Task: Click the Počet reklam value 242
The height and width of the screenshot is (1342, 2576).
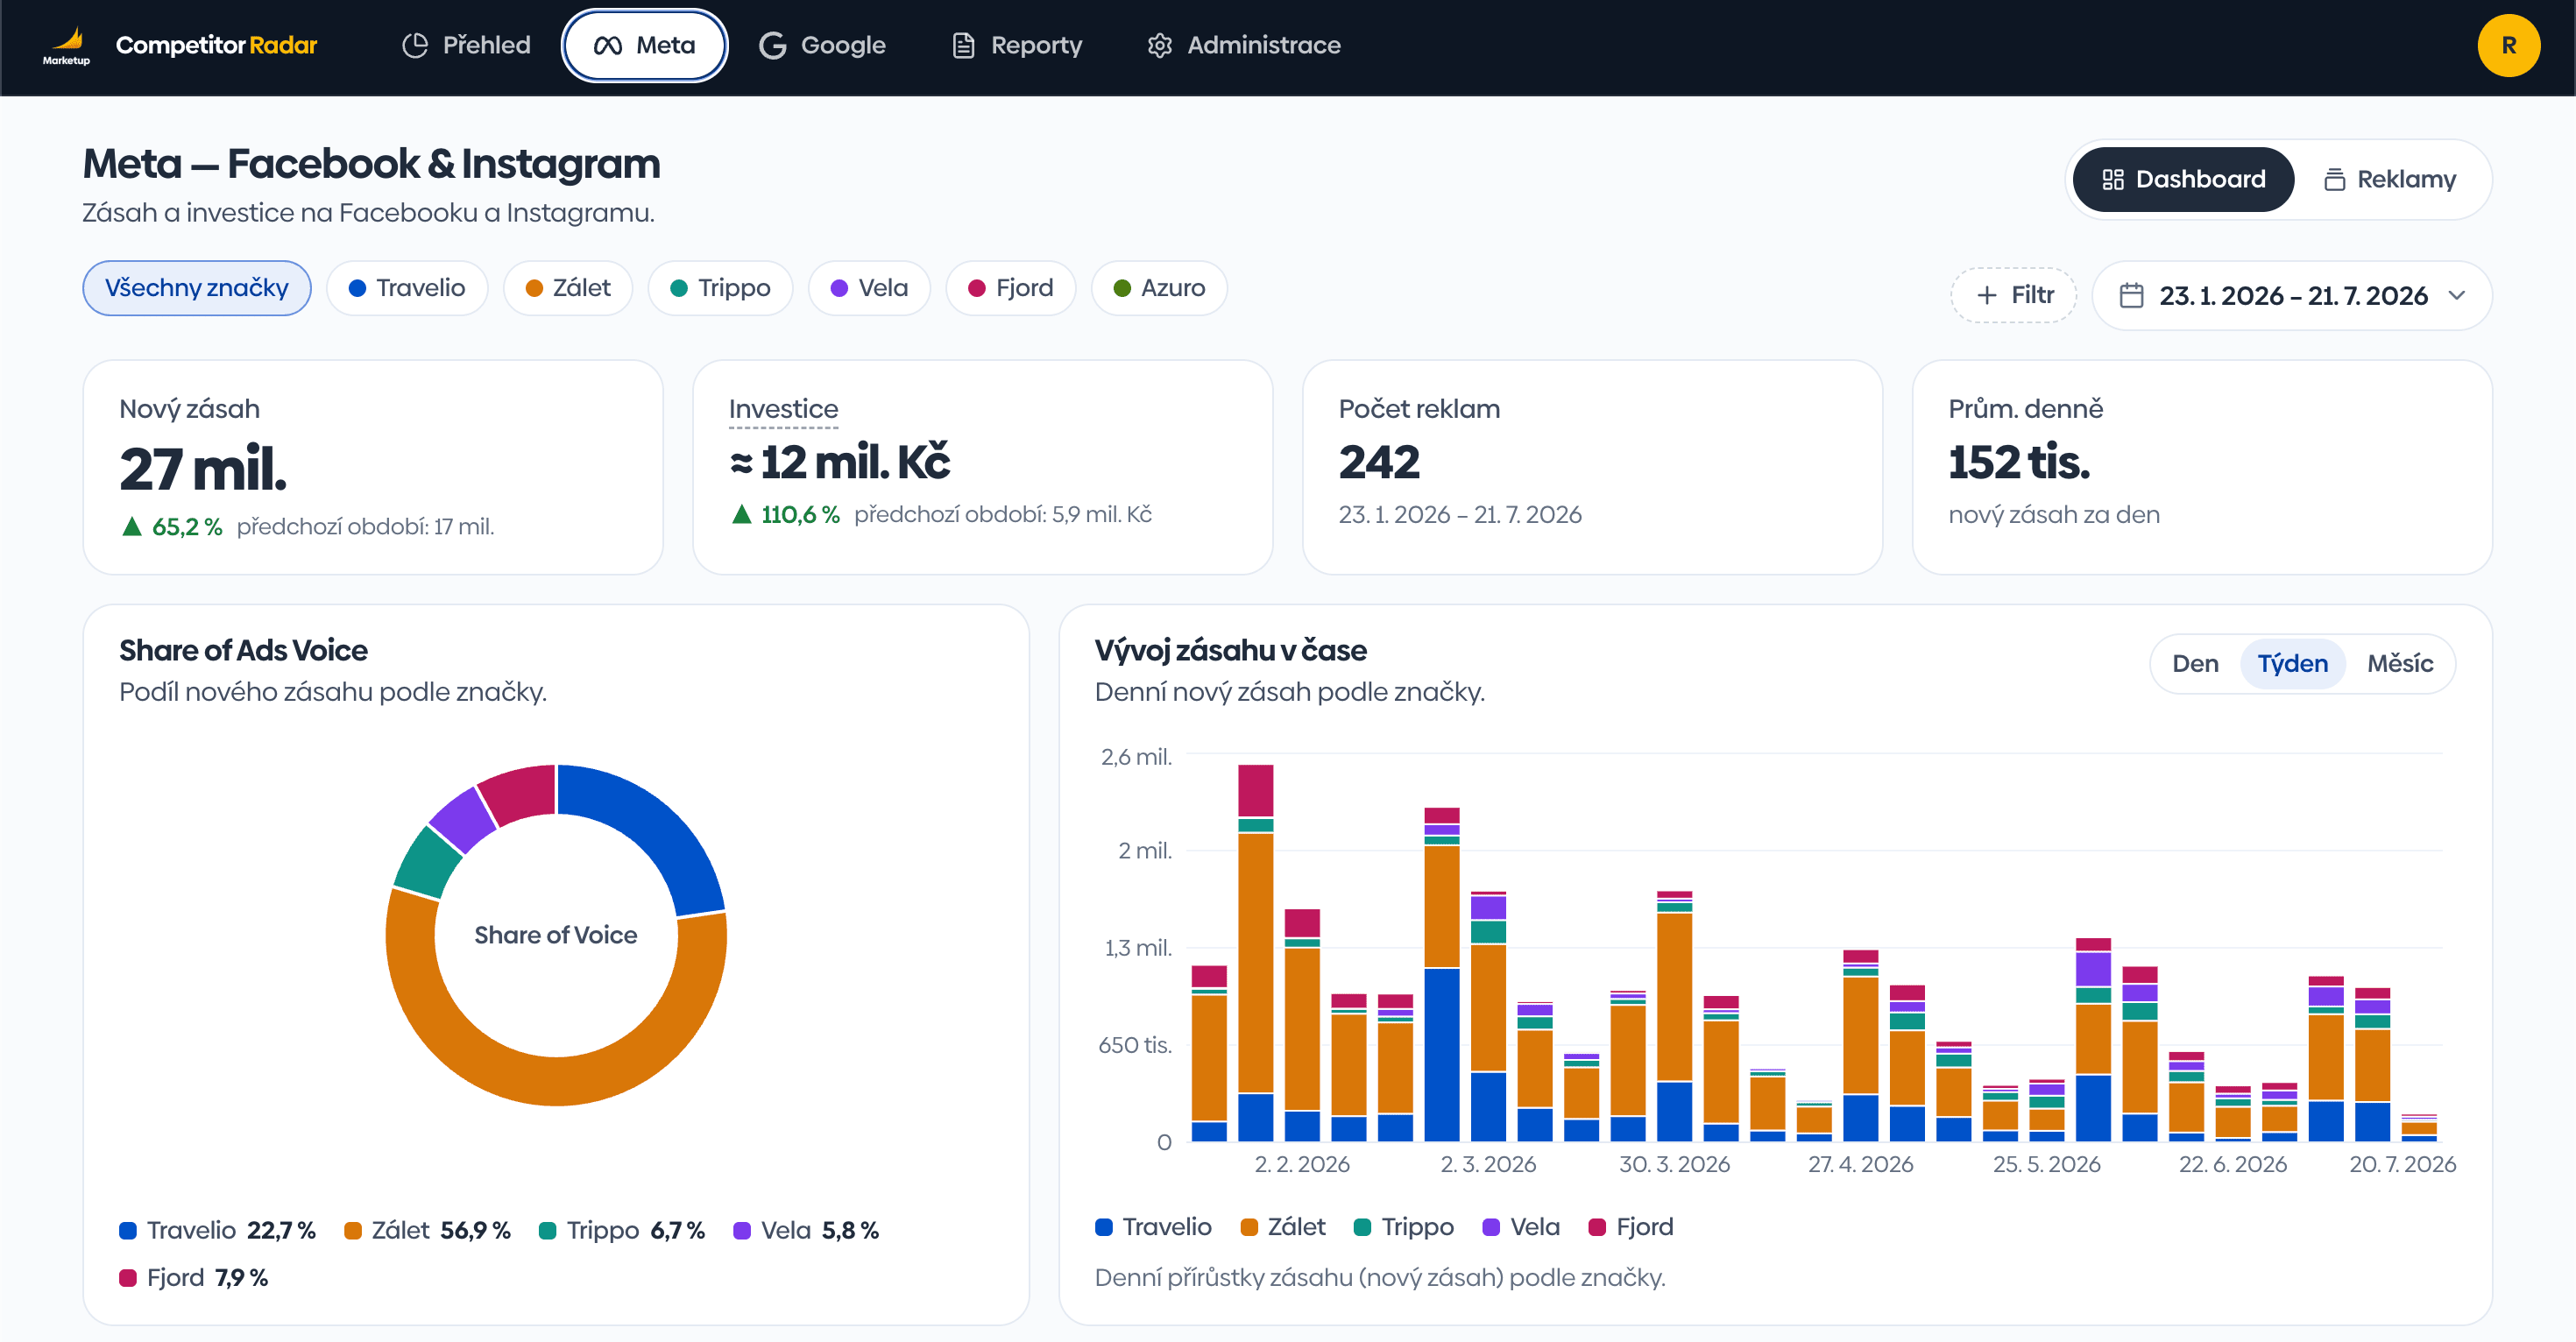Action: 1379,462
